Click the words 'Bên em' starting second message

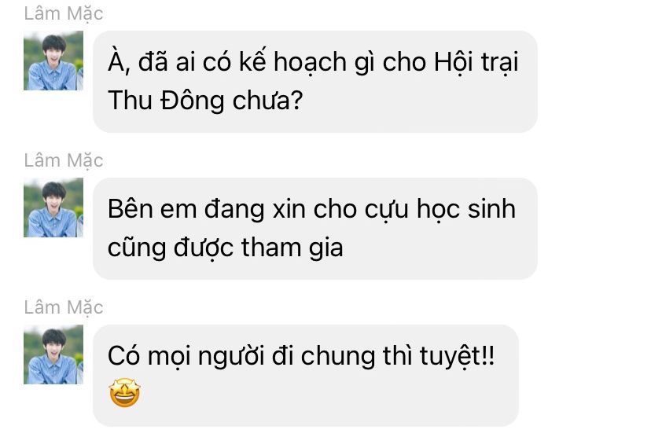(x=153, y=209)
